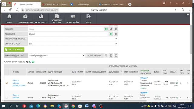
Task: Open the notification center icon in system tray
Action: click(x=189, y=106)
